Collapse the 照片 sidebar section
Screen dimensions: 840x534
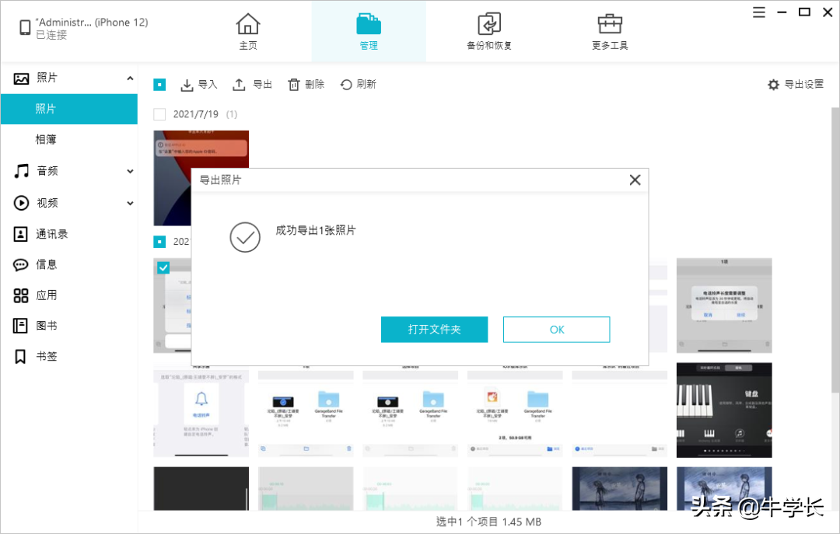tap(130, 79)
